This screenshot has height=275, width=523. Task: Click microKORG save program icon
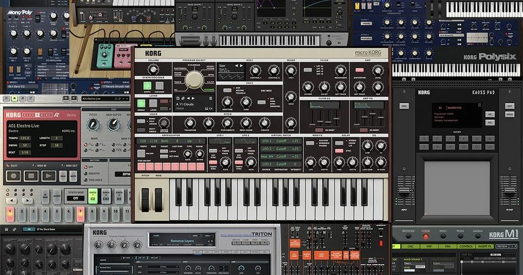coord(178,98)
